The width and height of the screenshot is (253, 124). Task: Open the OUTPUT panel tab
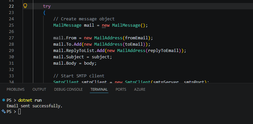pyautogui.click(x=39, y=89)
